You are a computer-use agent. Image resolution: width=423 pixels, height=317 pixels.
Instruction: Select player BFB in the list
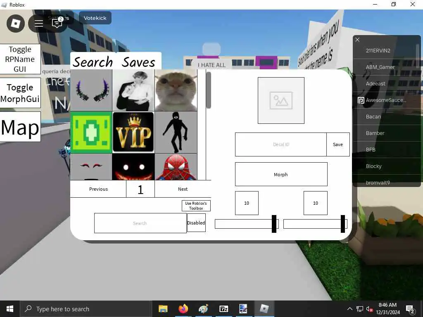386,149
